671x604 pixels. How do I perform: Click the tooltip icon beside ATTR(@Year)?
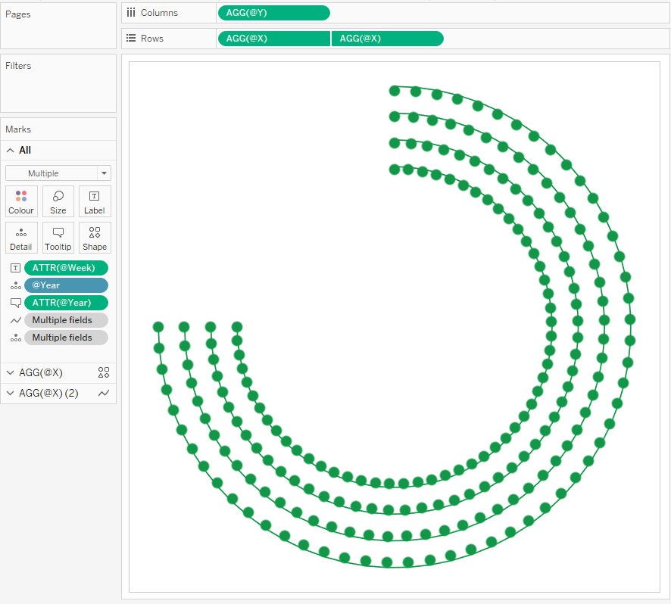(15, 303)
